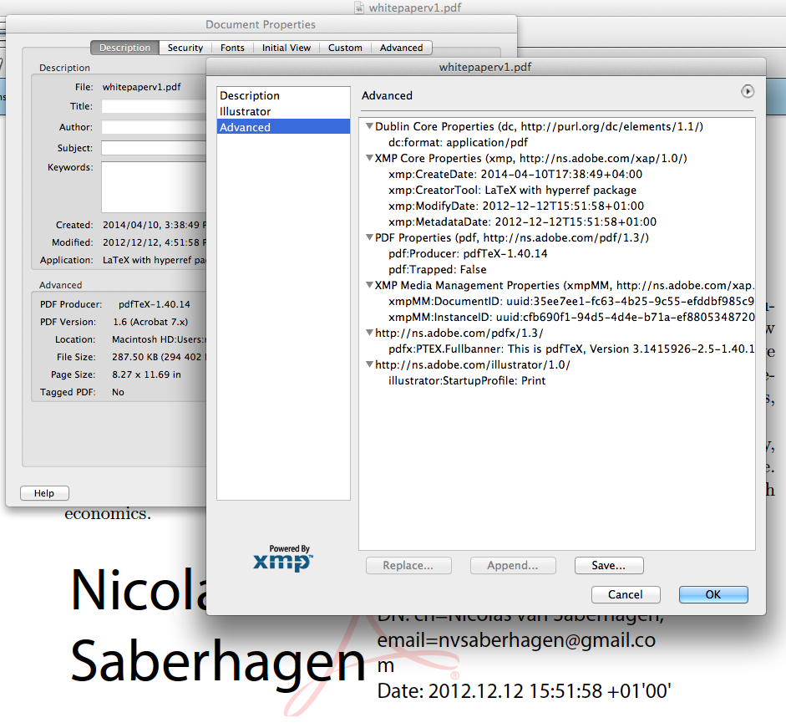Open the Initial View tab
This screenshot has width=786, height=723.
[287, 48]
